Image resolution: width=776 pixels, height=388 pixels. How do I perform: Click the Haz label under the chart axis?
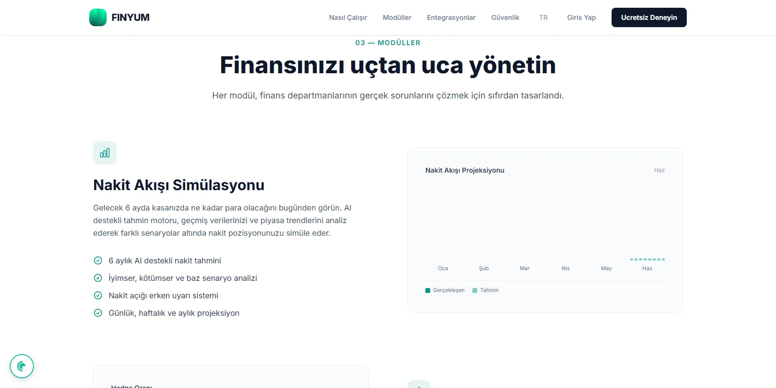[647, 268]
